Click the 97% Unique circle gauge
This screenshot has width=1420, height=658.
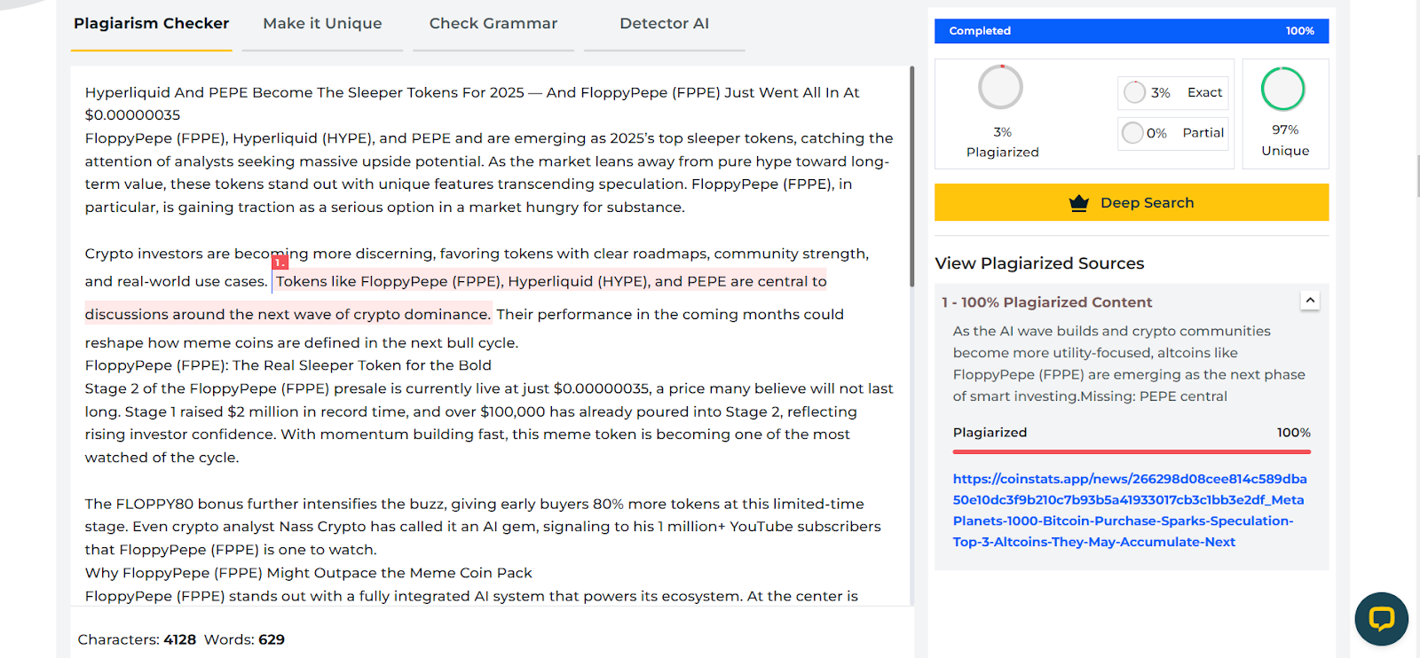coord(1282,89)
